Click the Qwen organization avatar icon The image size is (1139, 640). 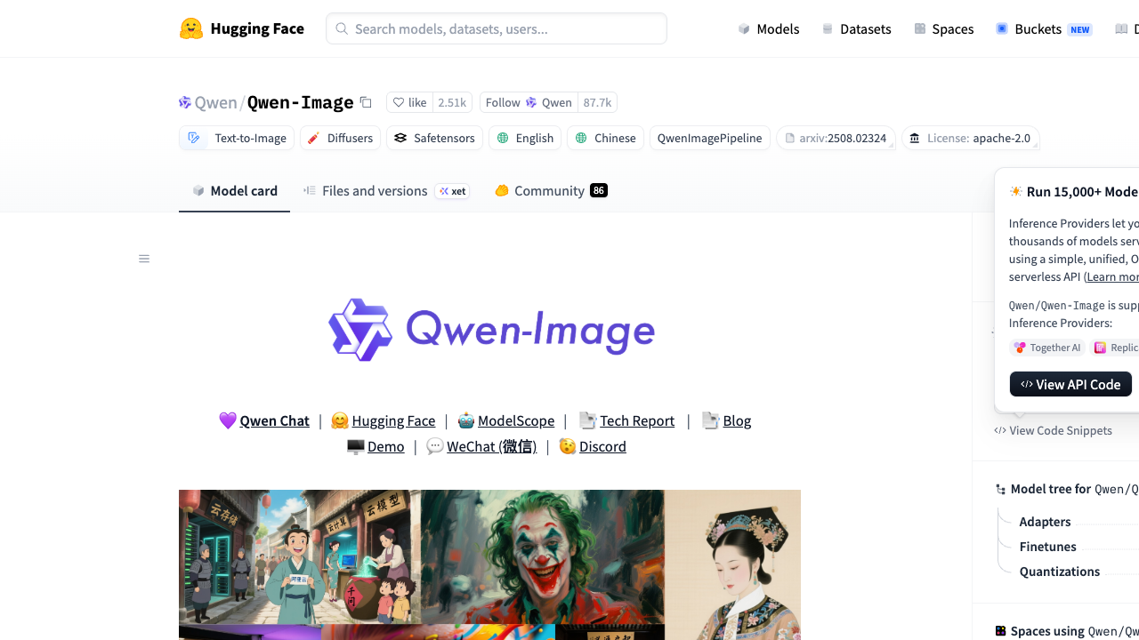(x=185, y=102)
